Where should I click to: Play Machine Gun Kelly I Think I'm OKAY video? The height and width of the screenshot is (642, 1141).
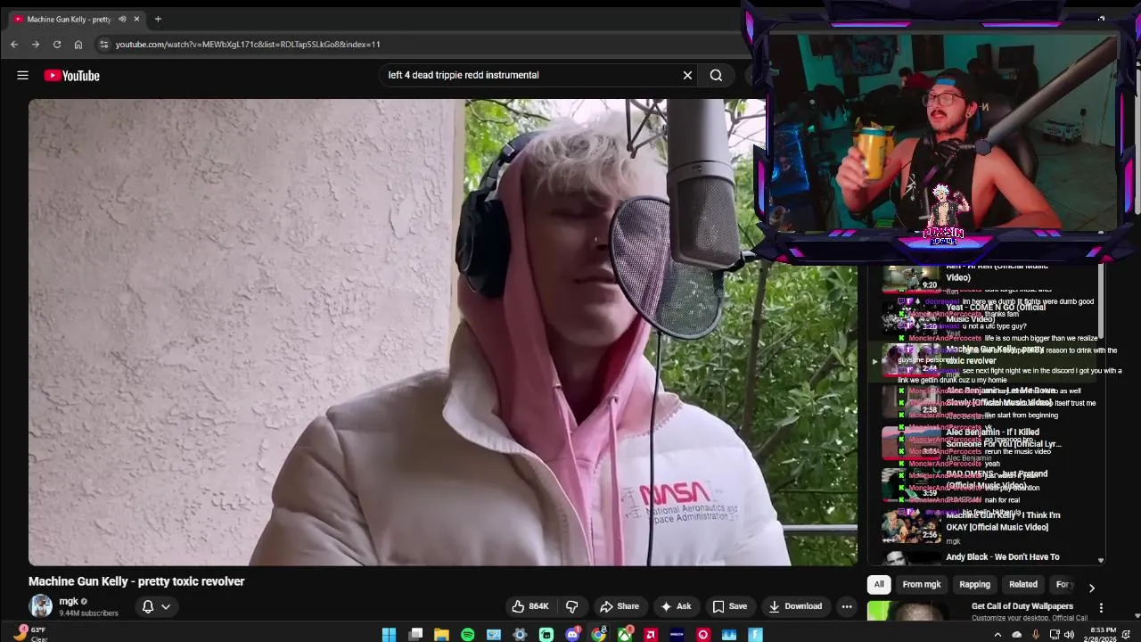point(989,526)
